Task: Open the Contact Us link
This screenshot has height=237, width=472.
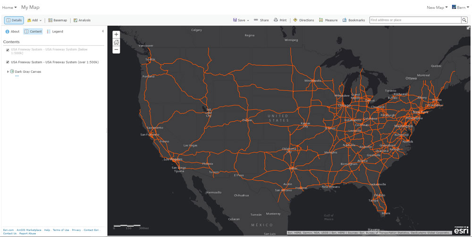Action: [x=9, y=233]
